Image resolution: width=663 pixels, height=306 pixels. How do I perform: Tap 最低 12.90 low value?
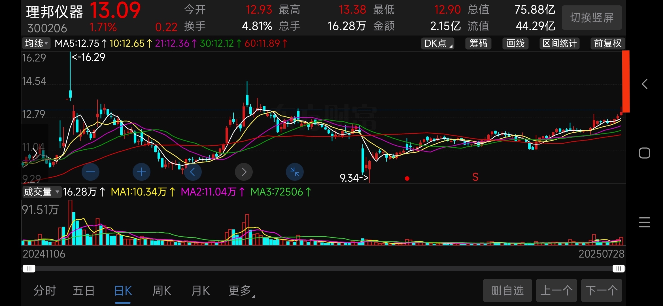[447, 10]
